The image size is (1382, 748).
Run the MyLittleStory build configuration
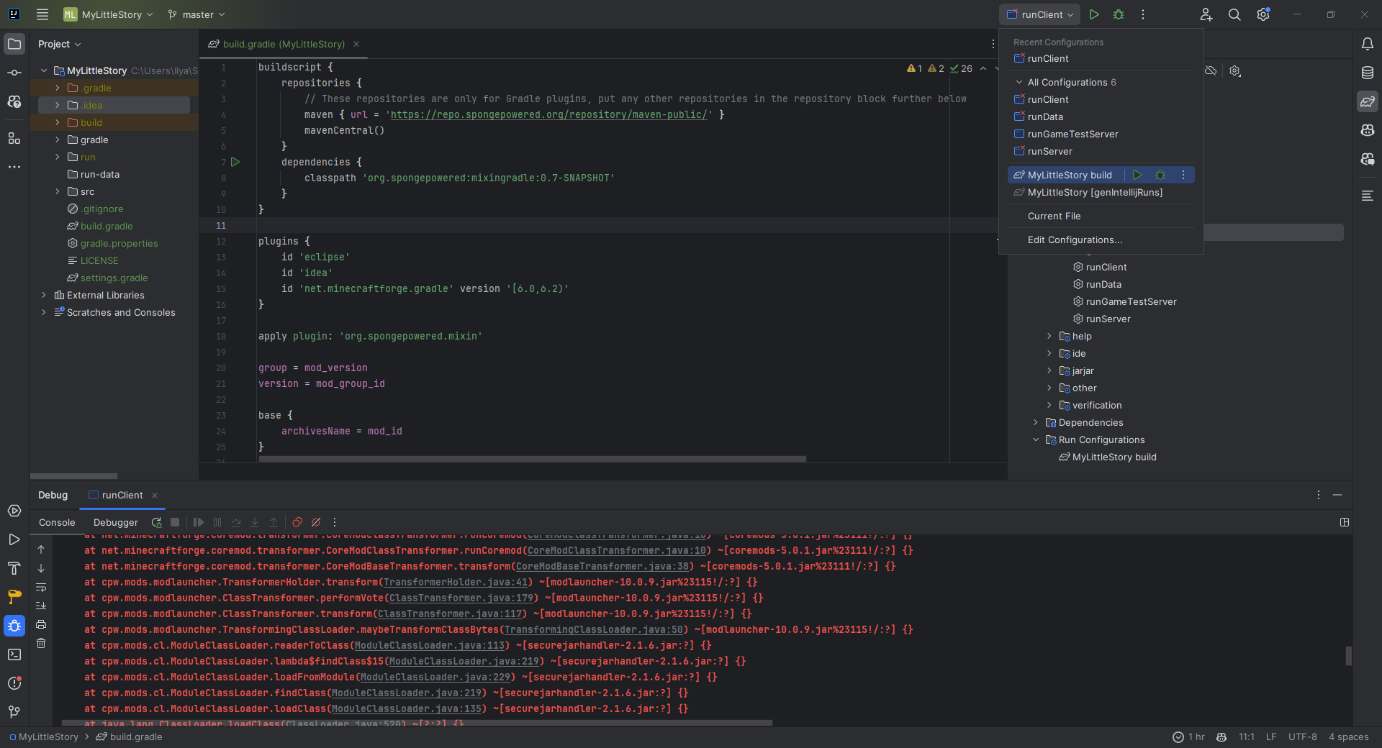click(1137, 175)
